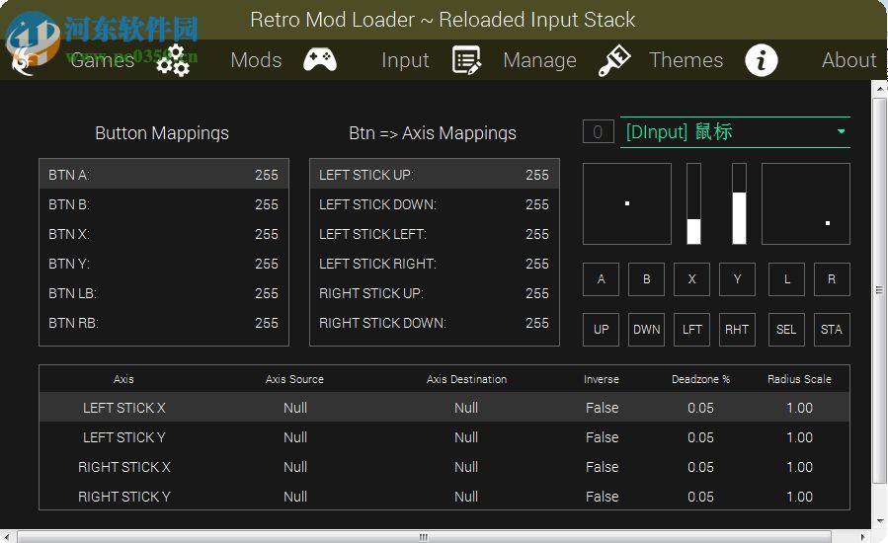
Task: Click the left trigger level bar
Action: (693, 203)
